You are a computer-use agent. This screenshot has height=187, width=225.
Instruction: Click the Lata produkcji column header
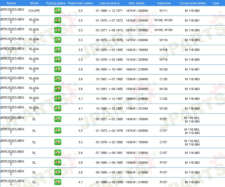(109, 3)
